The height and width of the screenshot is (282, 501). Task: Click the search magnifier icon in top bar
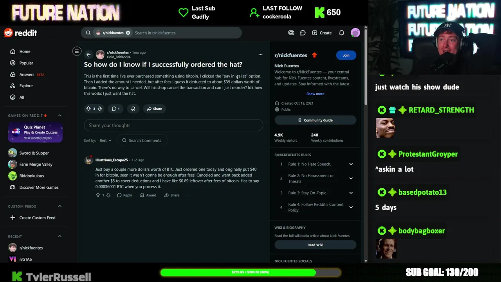[x=88, y=33]
